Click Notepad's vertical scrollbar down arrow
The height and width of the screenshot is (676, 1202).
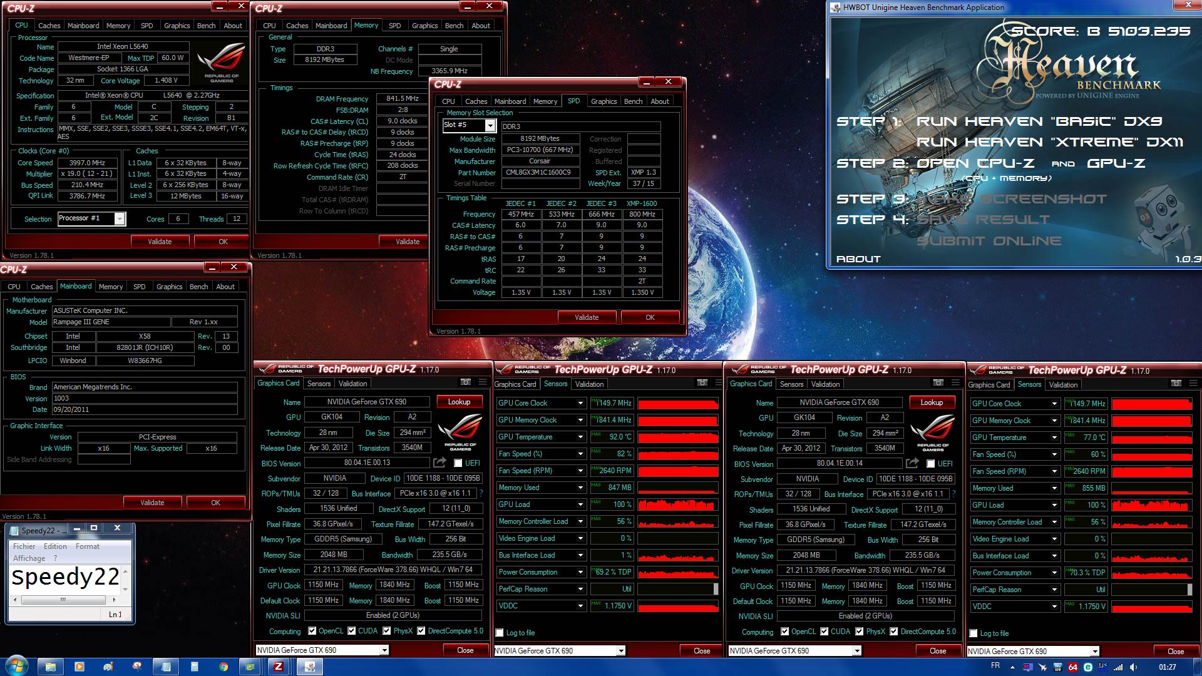click(x=125, y=589)
